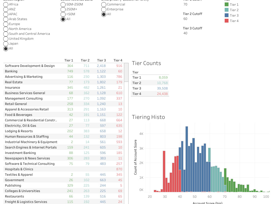This screenshot has width=273, height=204.
Task: Edit the Tier 3 Cutoff value 40
Action: (186, 33)
